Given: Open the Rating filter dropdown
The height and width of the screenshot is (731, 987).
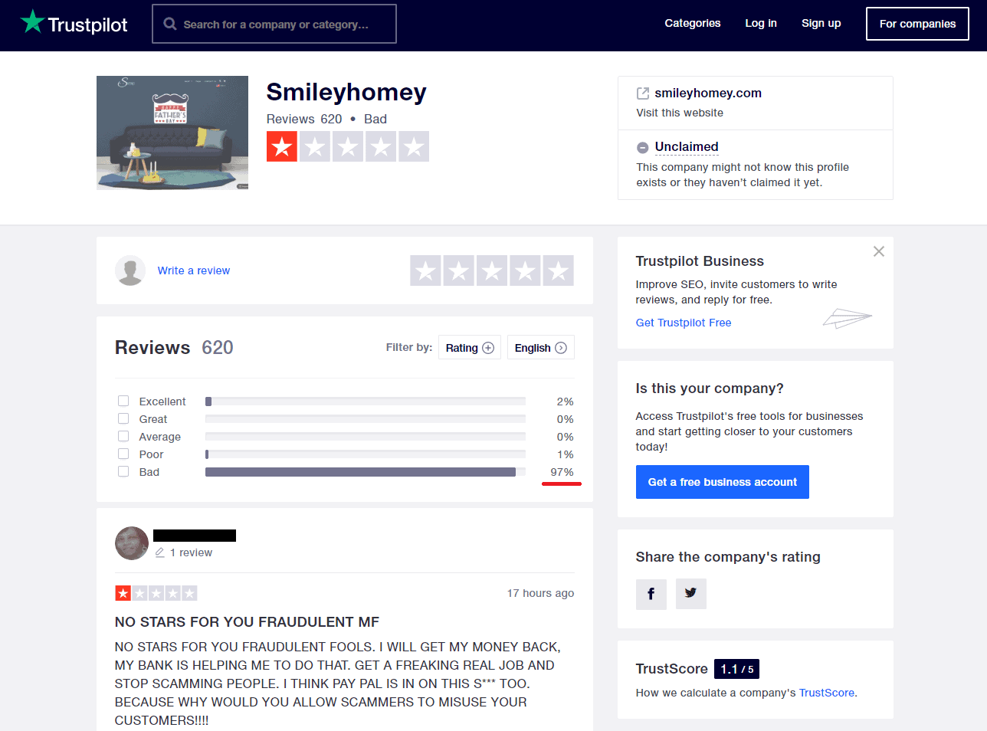Looking at the screenshot, I should point(470,347).
